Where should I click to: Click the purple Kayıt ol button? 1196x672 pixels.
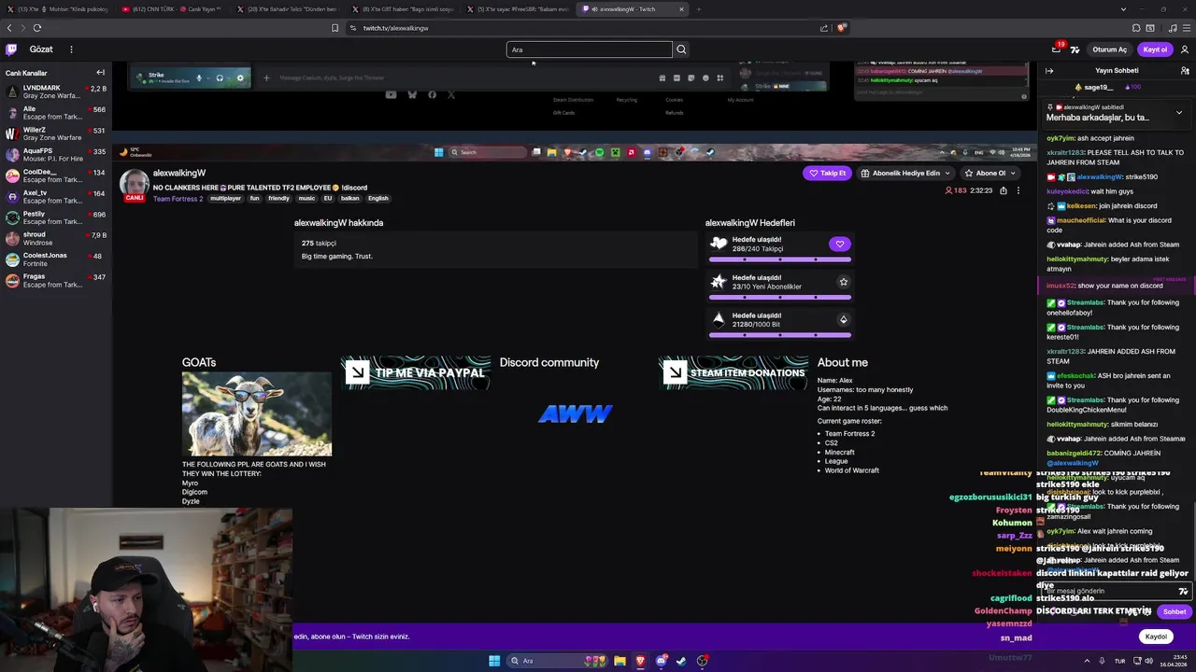[1155, 49]
